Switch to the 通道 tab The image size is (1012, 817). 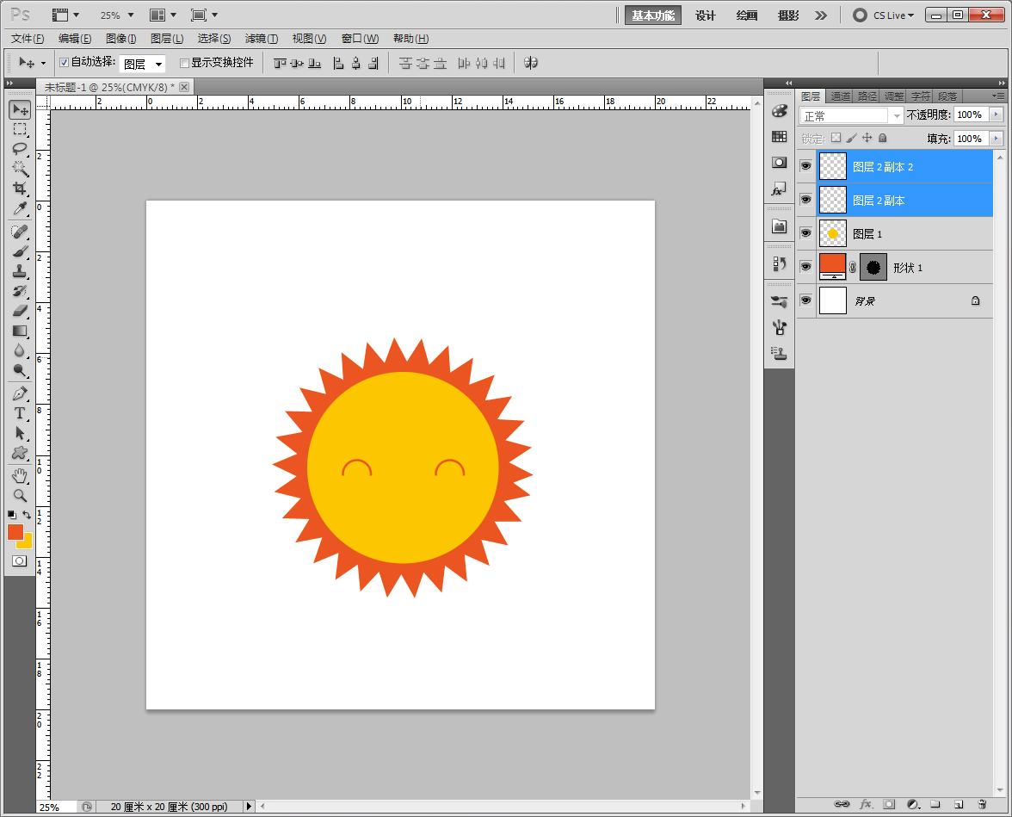[x=840, y=96]
